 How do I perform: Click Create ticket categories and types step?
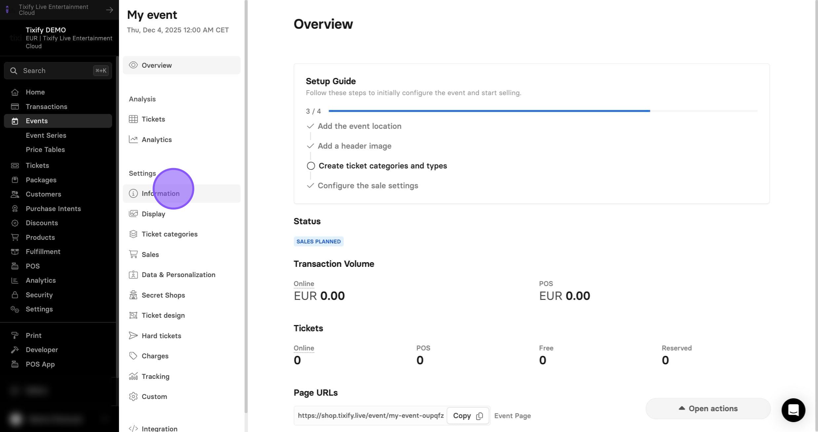click(x=383, y=166)
